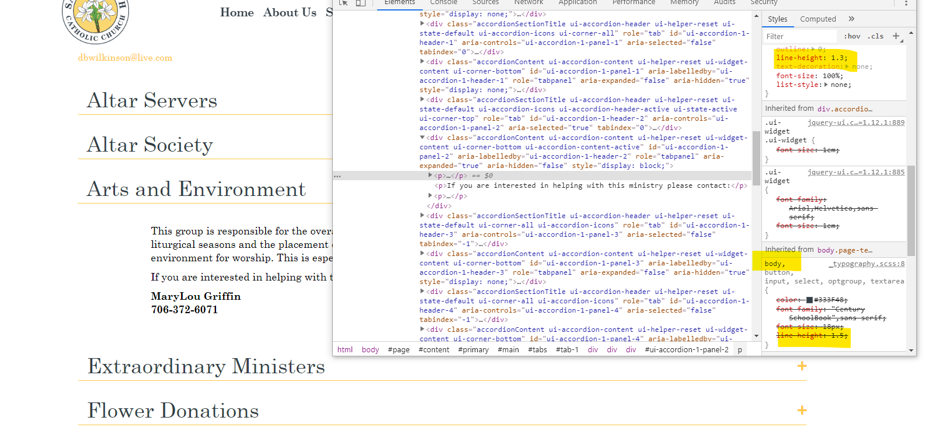Open the DevTools three-dot customize menu
Viewport: 929px width, 438px height.
[906, 3]
